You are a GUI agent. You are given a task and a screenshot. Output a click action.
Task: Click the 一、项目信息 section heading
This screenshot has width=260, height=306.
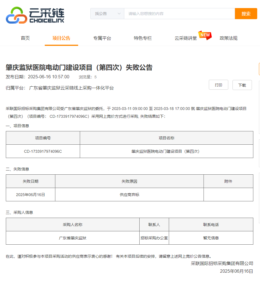pyautogui.click(x=18, y=126)
